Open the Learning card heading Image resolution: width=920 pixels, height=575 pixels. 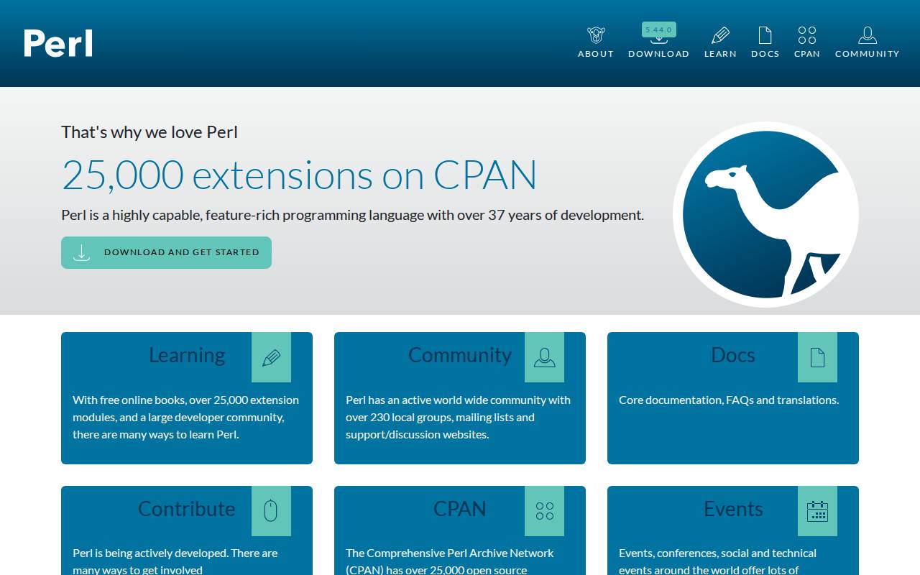[187, 355]
